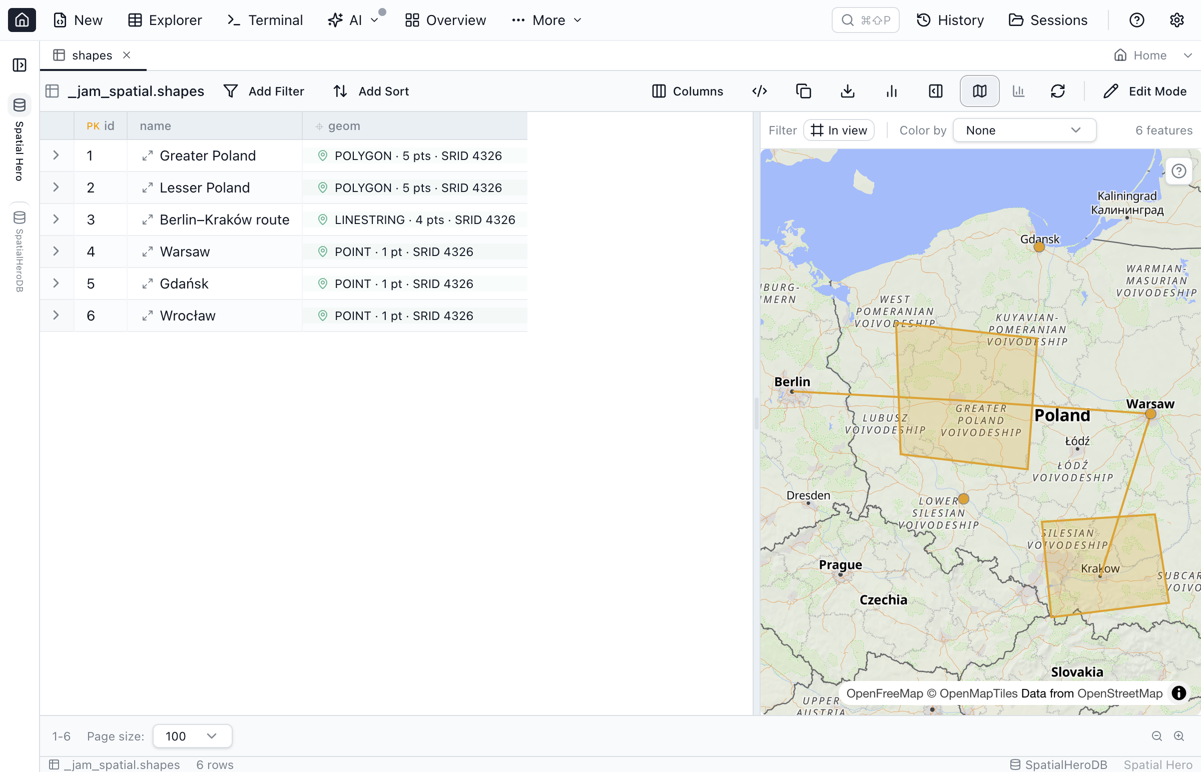Sort by the name column header
This screenshot has width=1201, height=772.
point(214,126)
